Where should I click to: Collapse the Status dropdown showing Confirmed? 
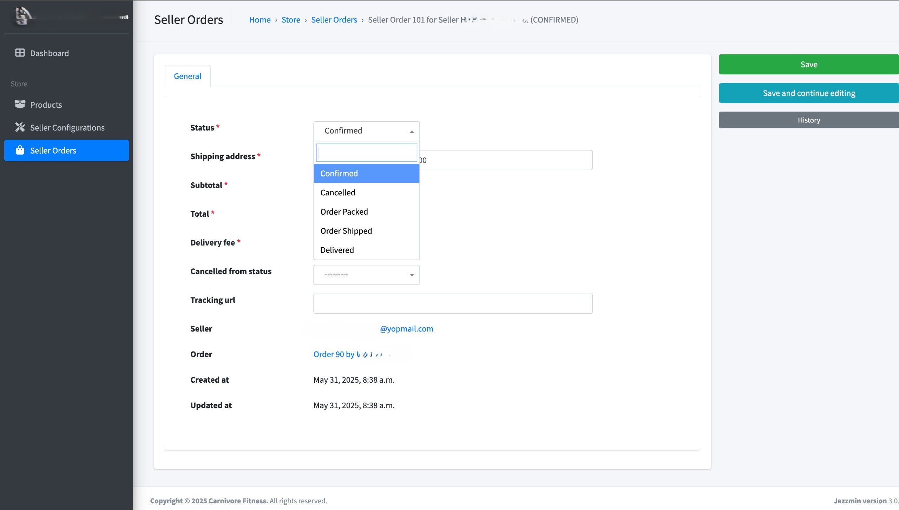pyautogui.click(x=366, y=131)
